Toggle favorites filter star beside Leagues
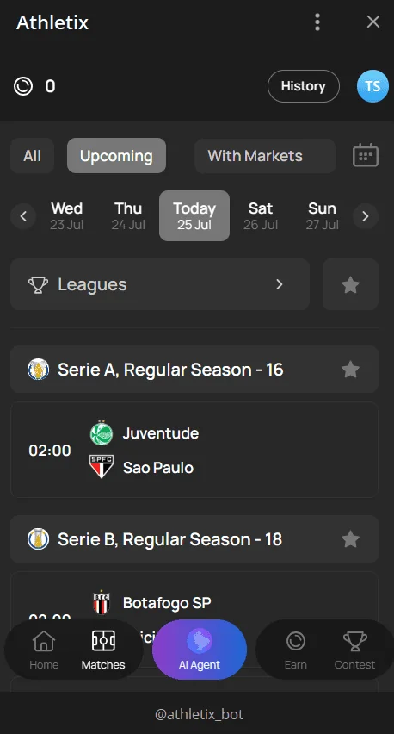This screenshot has height=734, width=394. pos(350,284)
